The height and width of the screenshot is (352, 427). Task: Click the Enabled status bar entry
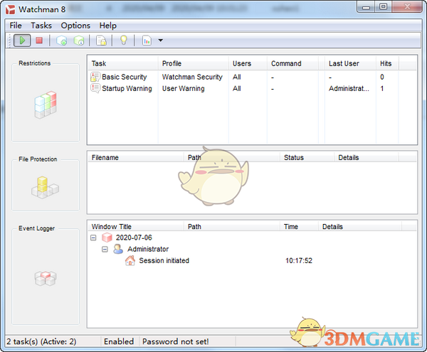coord(119,341)
